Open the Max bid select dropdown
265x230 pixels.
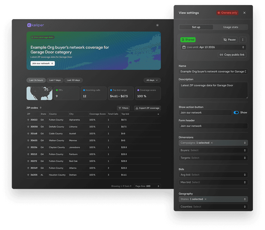pyautogui.click(x=213, y=182)
